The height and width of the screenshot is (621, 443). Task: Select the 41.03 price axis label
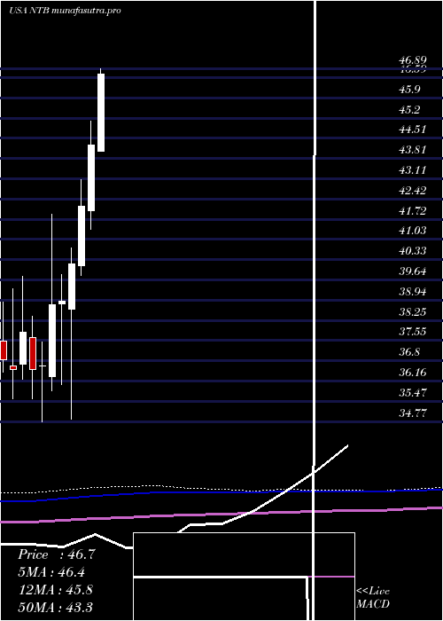click(412, 231)
